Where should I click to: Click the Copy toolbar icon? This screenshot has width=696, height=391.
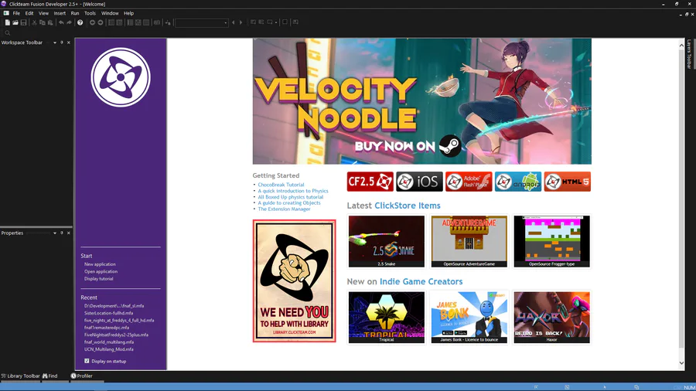tap(43, 22)
